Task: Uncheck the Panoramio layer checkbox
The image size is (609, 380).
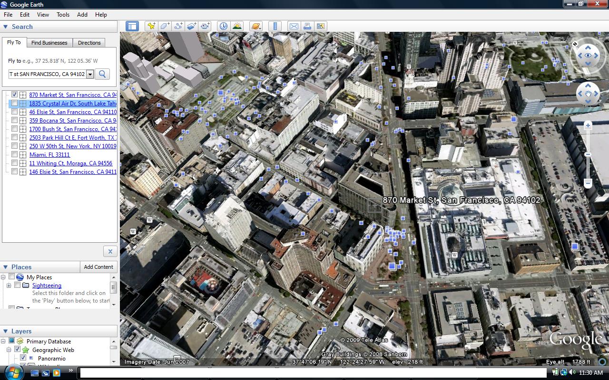Action: (x=23, y=358)
